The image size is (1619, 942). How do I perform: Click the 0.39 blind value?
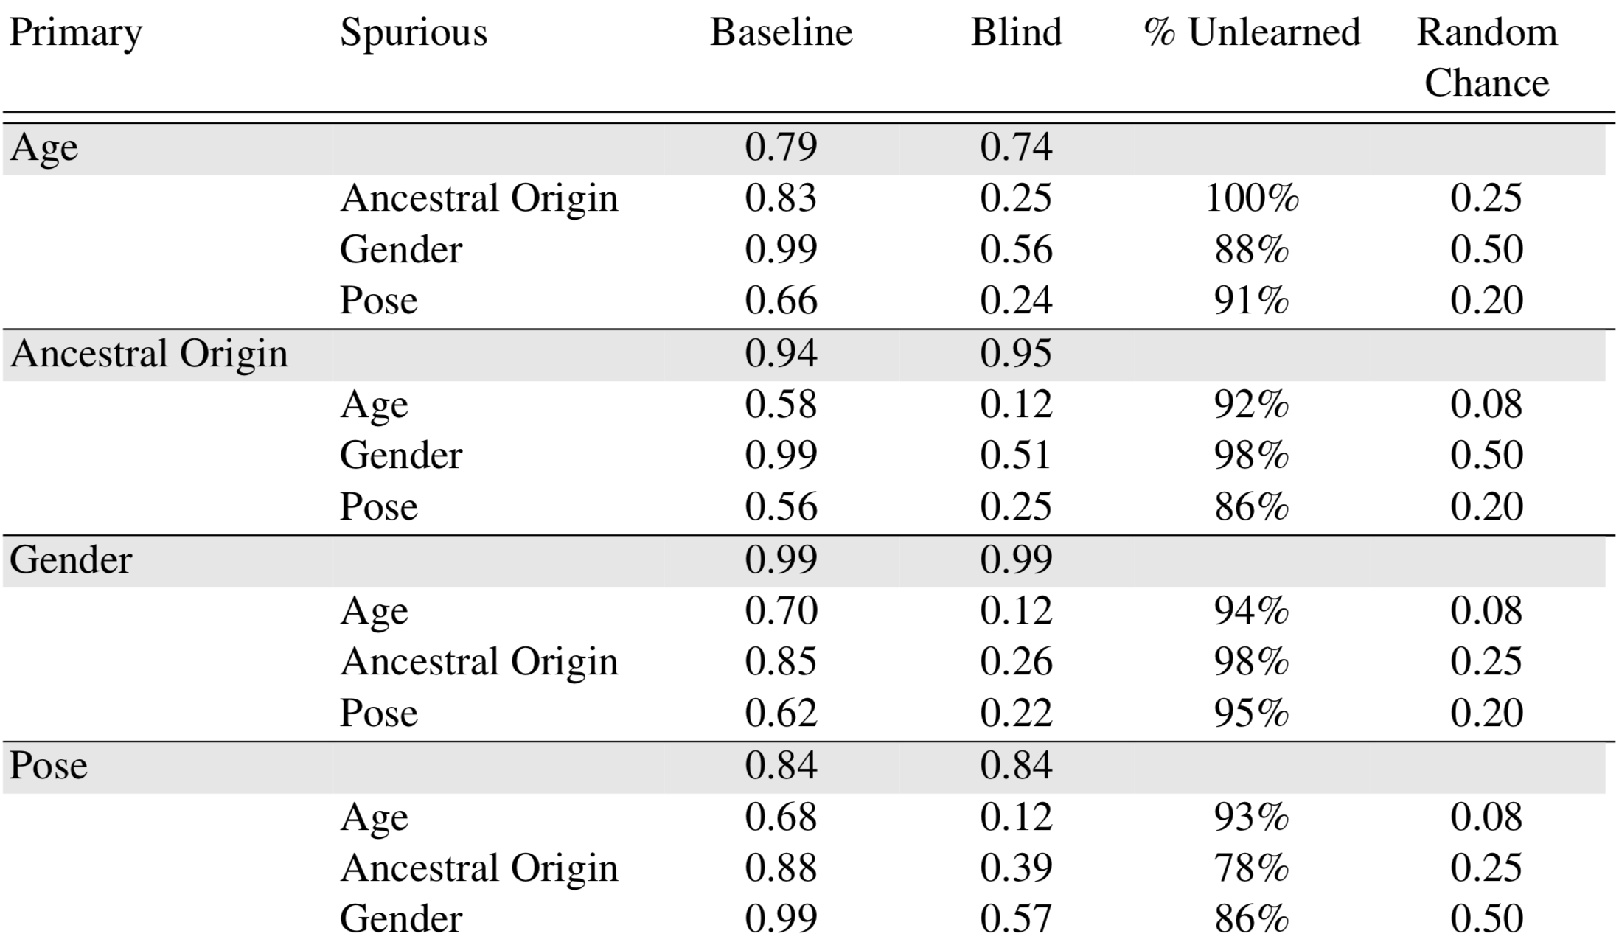(1016, 868)
